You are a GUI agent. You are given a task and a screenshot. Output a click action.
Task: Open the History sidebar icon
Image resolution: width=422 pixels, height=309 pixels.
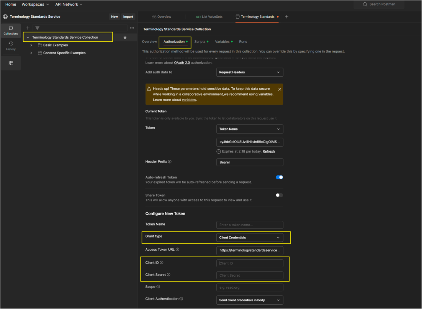[x=11, y=46]
